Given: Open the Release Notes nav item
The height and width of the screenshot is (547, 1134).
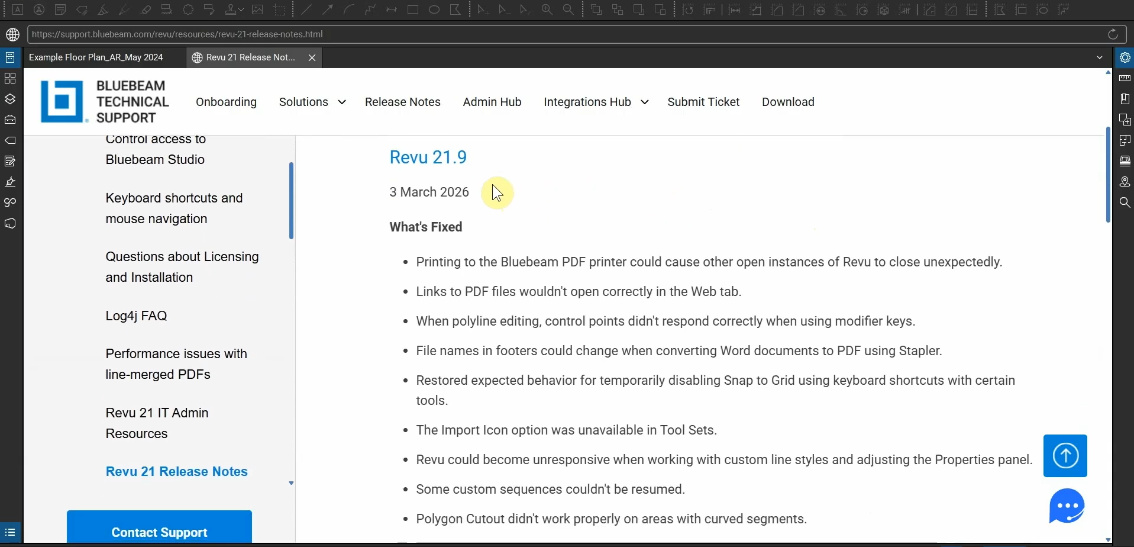Looking at the screenshot, I should click(x=402, y=102).
